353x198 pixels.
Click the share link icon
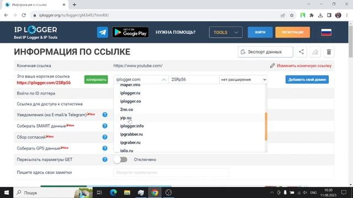coord(301,52)
